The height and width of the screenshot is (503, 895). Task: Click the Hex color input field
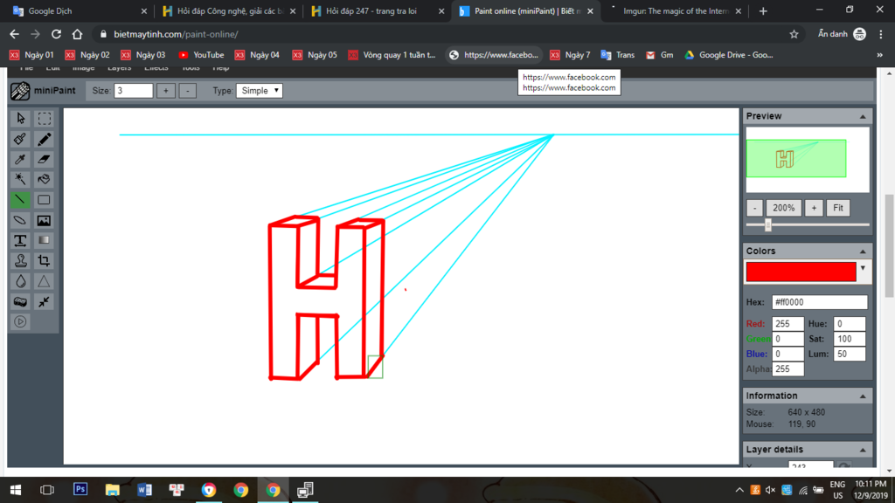pyautogui.click(x=819, y=302)
